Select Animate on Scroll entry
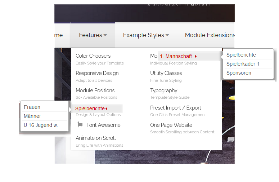Viewport: 279px width, 182px height. tap(95, 138)
